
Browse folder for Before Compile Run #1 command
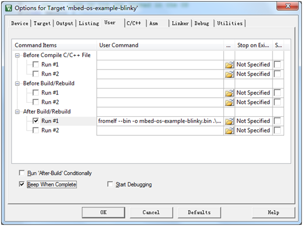click(229, 65)
